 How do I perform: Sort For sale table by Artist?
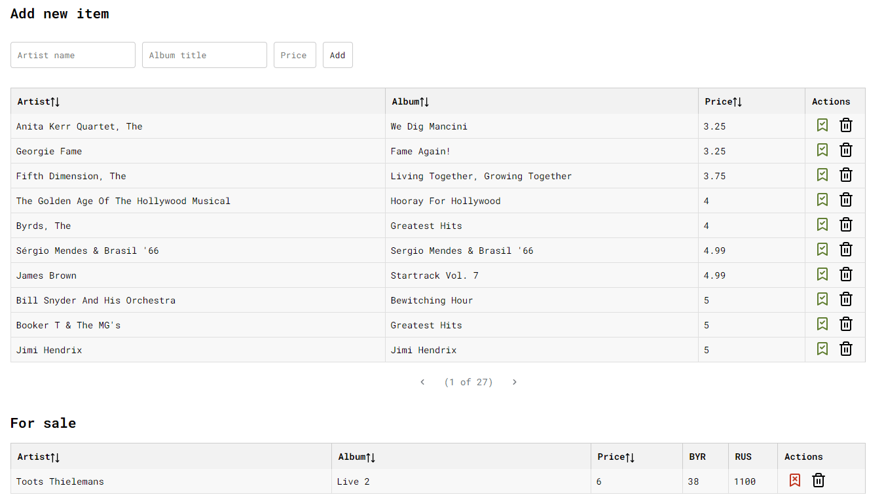[56, 457]
